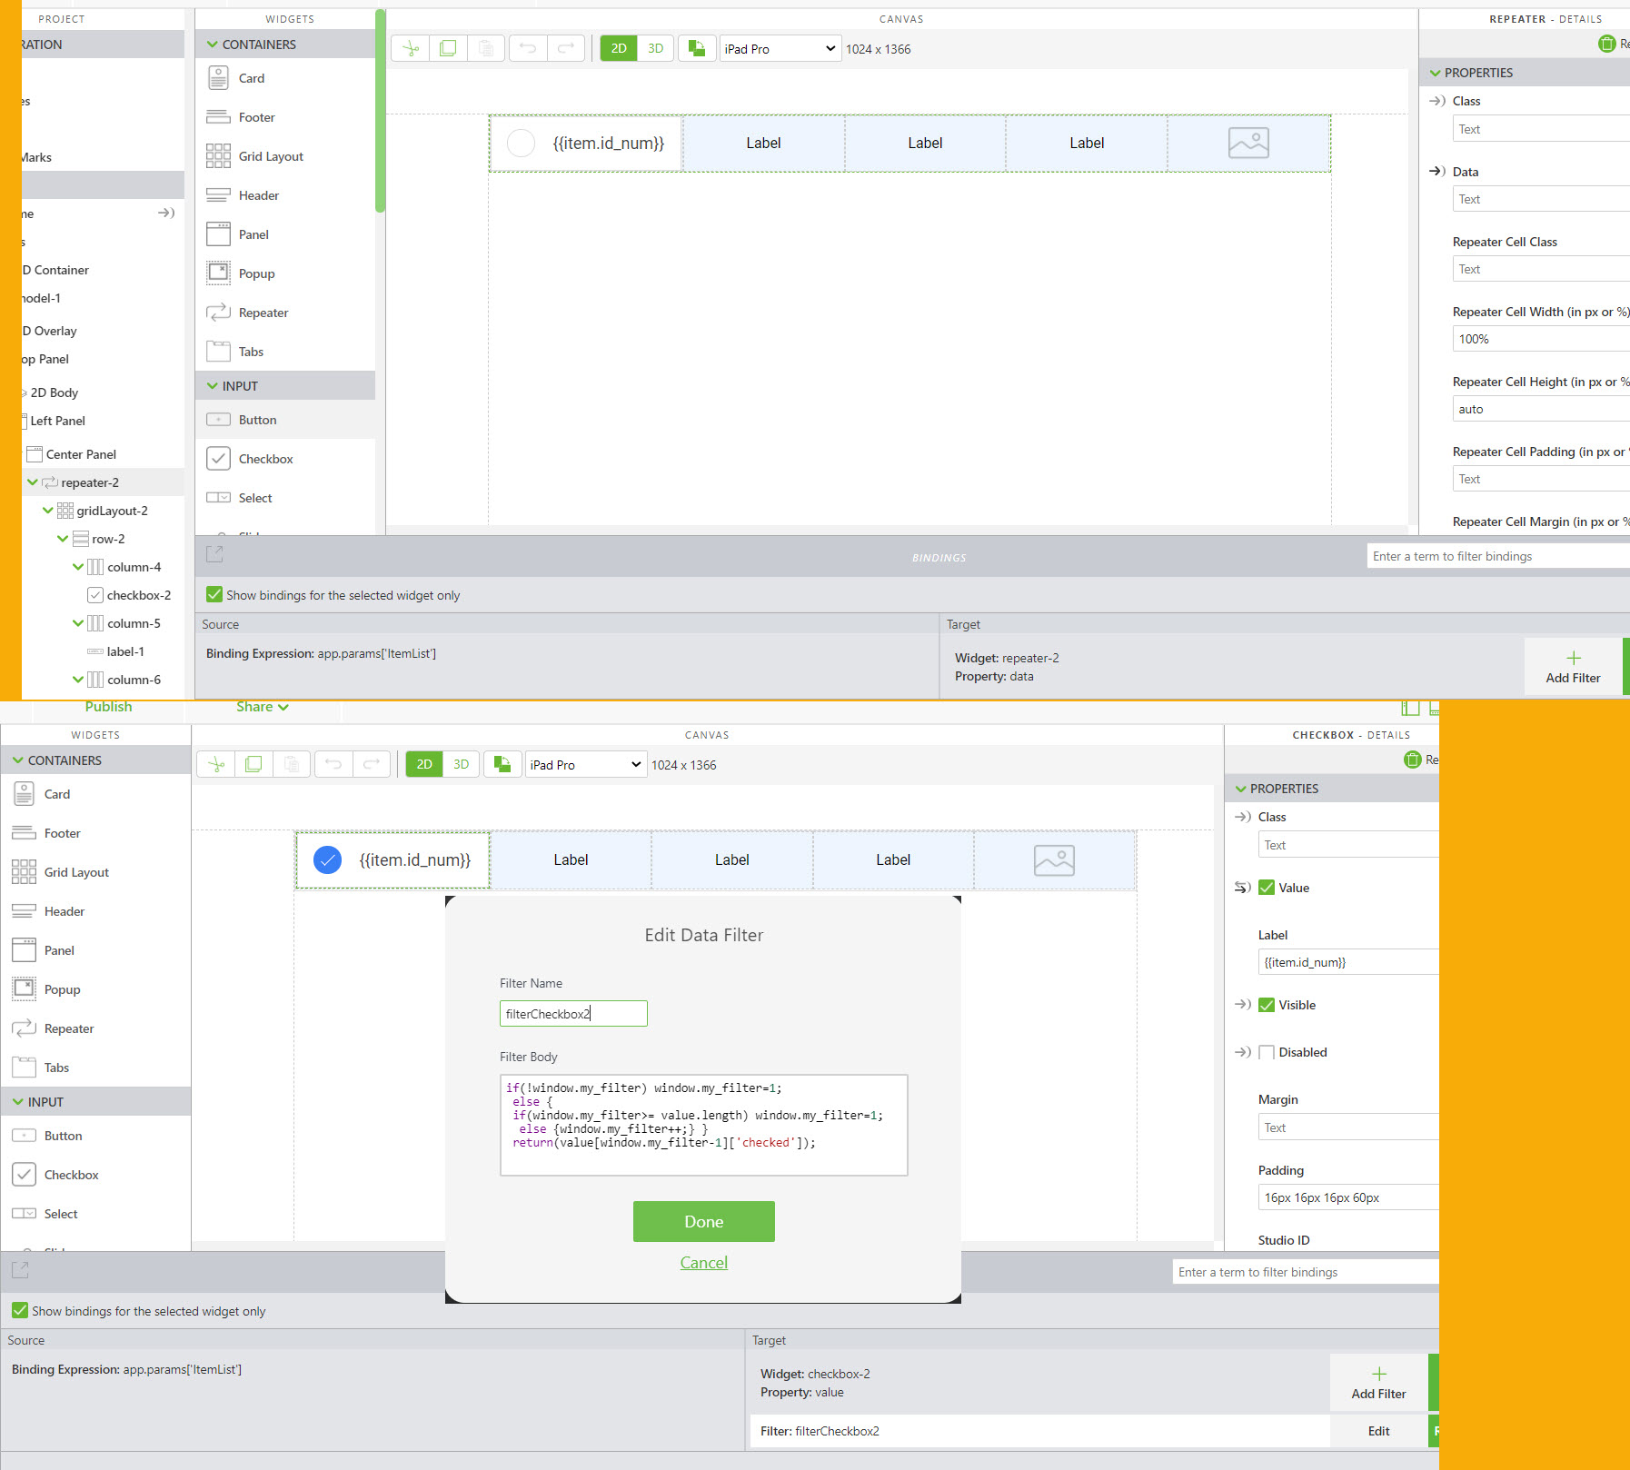The height and width of the screenshot is (1470, 1630).
Task: Collapse the repeater-2 tree node
Action: click(34, 482)
